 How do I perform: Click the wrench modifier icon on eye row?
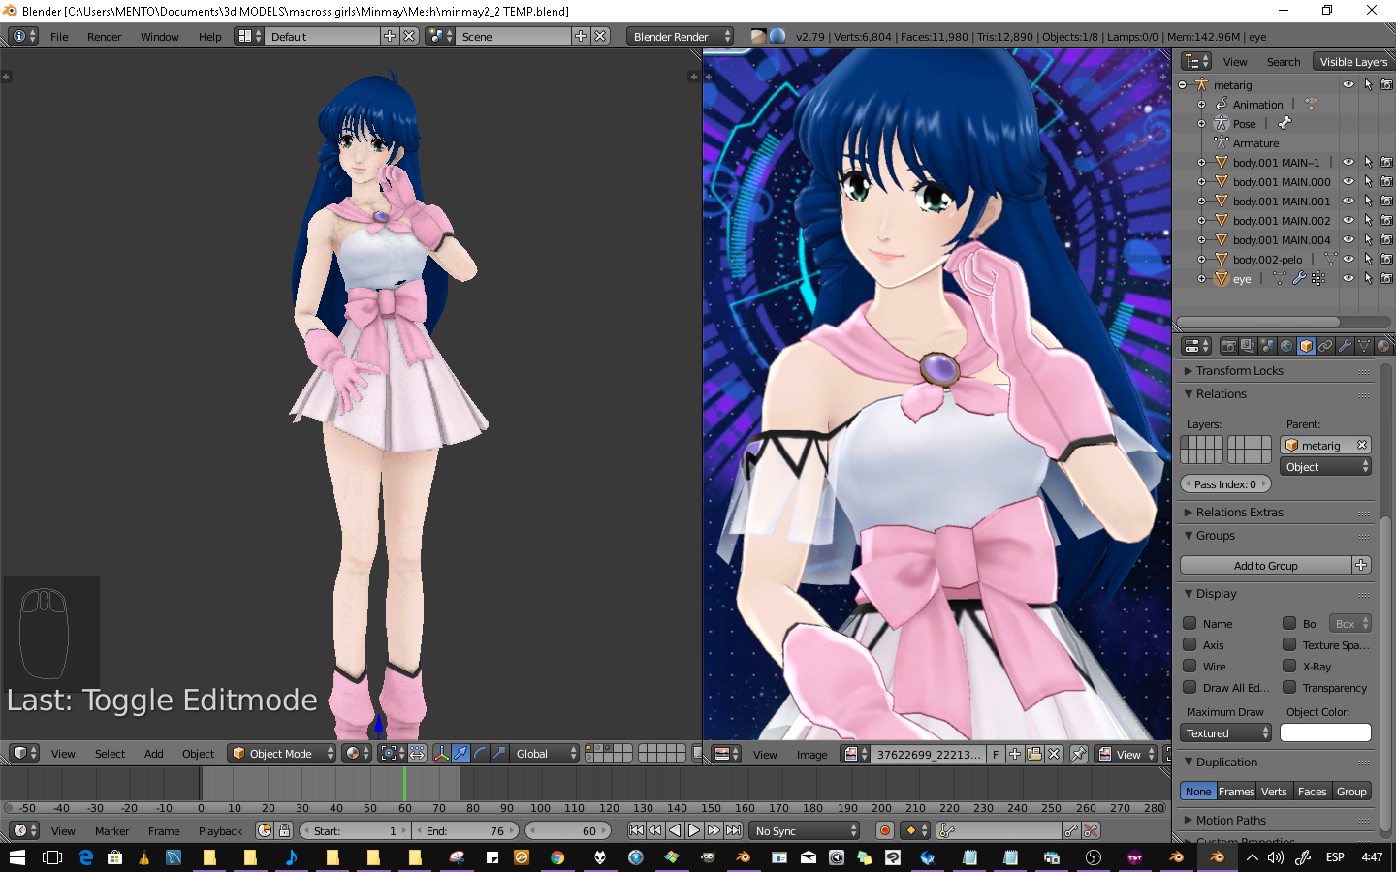tap(1299, 278)
